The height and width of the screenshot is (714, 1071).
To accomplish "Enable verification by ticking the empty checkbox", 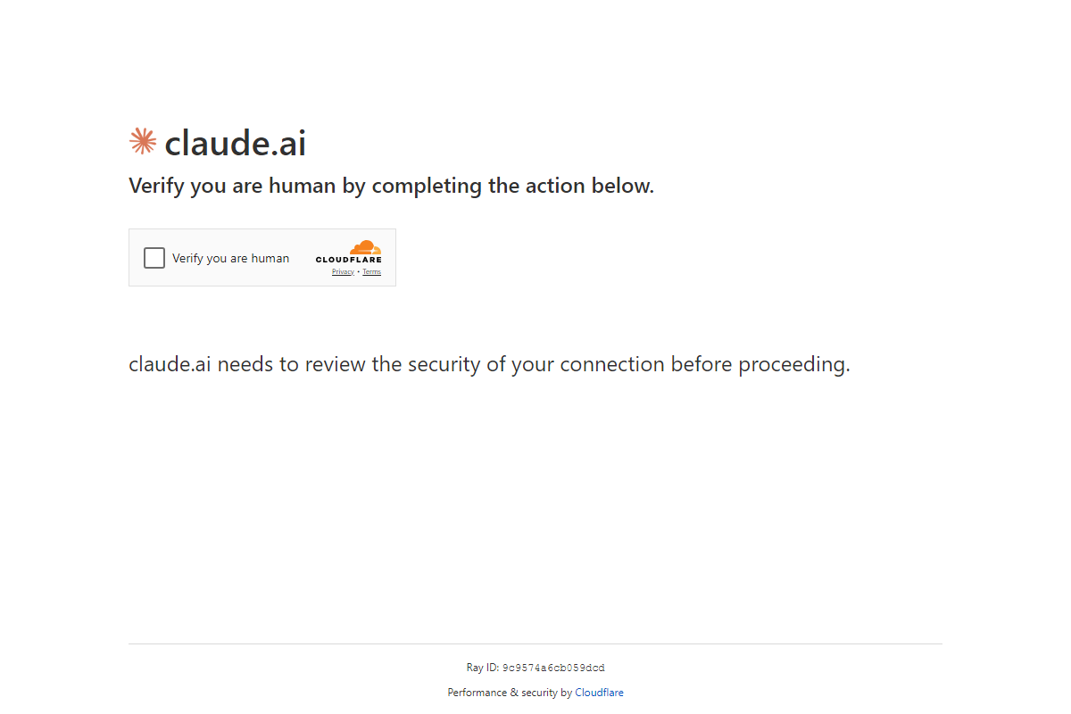I will pos(154,257).
